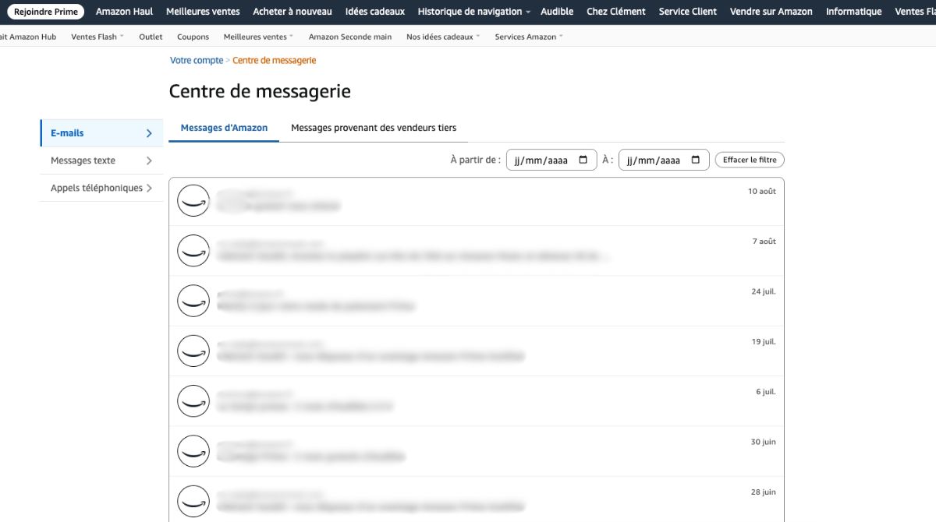Expand the Services Amazon dropdown
The image size is (936, 522).
[x=529, y=37]
